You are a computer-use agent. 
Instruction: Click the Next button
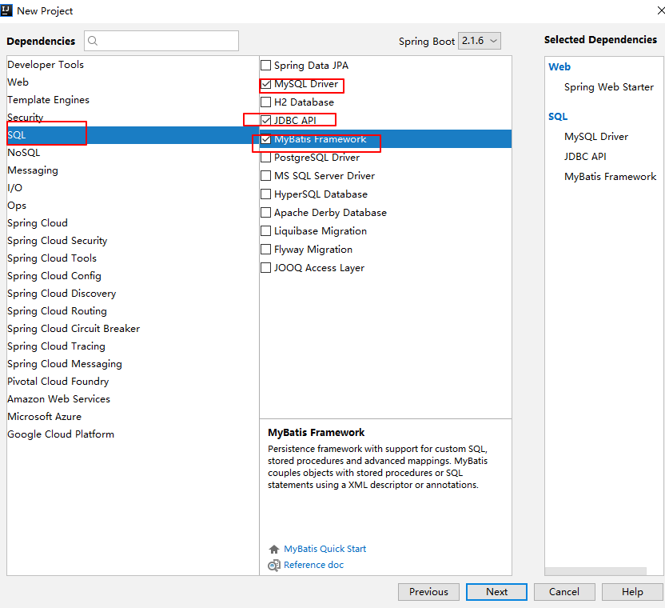[496, 592]
